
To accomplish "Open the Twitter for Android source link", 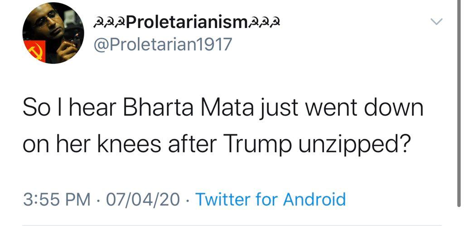I will tap(271, 199).
